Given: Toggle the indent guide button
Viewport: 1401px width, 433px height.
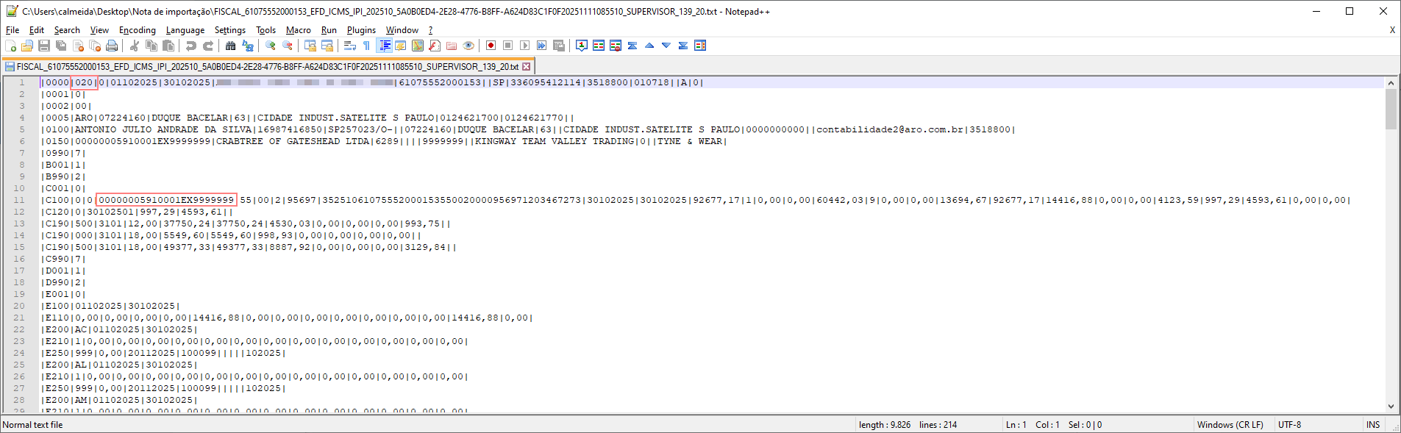Looking at the screenshot, I should tap(384, 46).
